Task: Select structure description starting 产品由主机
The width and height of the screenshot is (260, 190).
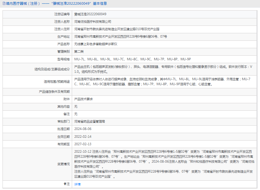Action: point(163,69)
